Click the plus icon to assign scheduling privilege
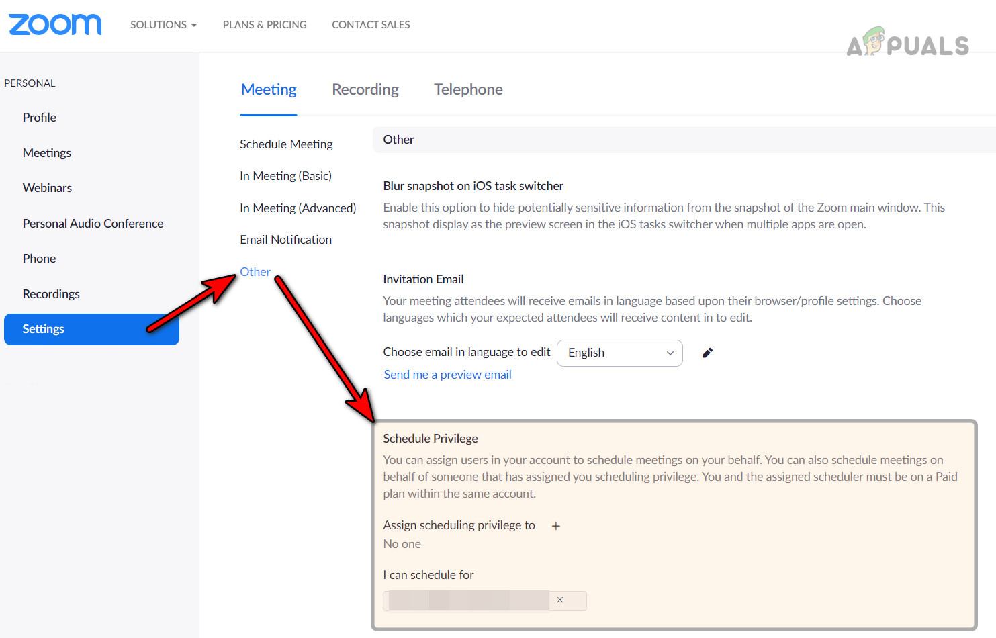Screen dimensions: 996x638 [555, 526]
